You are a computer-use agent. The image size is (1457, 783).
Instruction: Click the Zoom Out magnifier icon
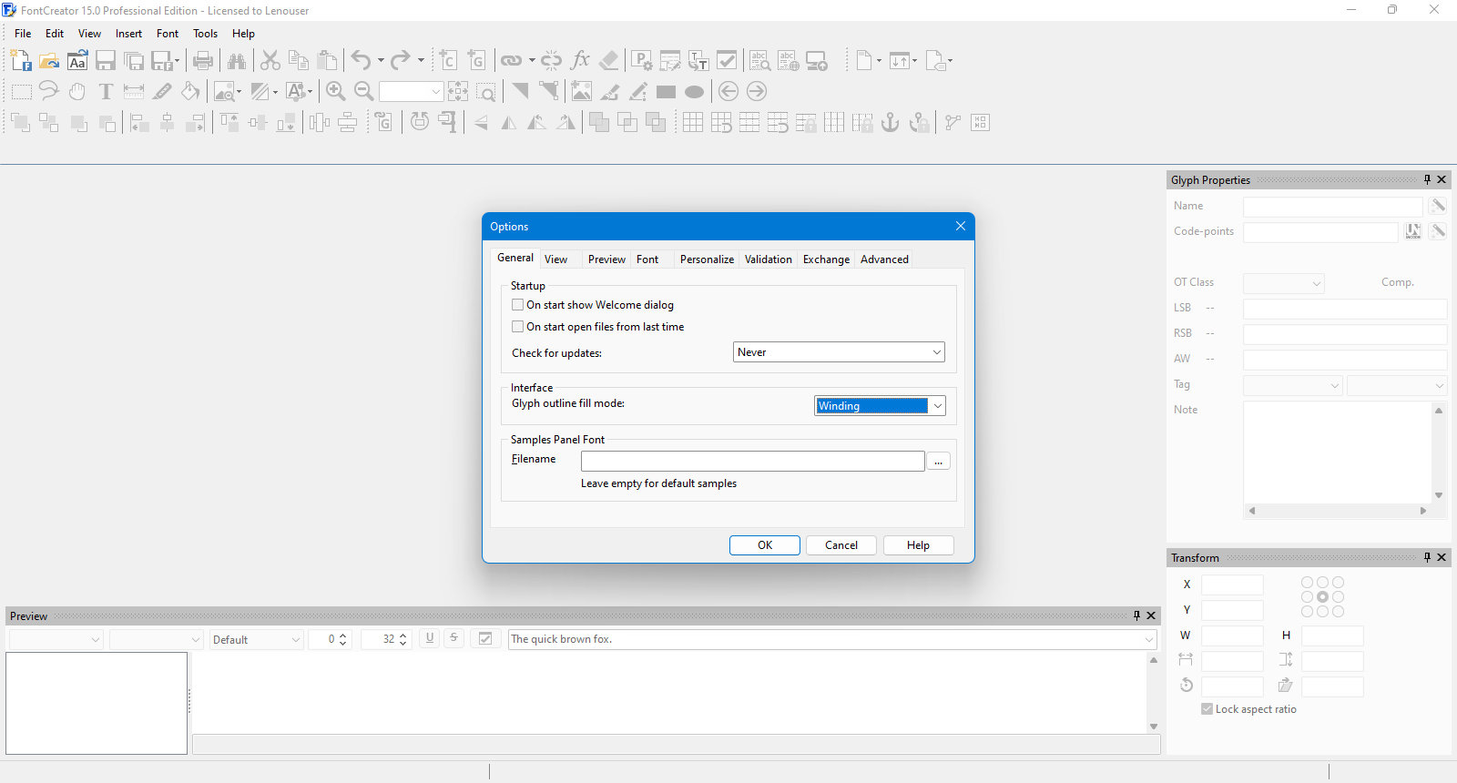tap(363, 91)
